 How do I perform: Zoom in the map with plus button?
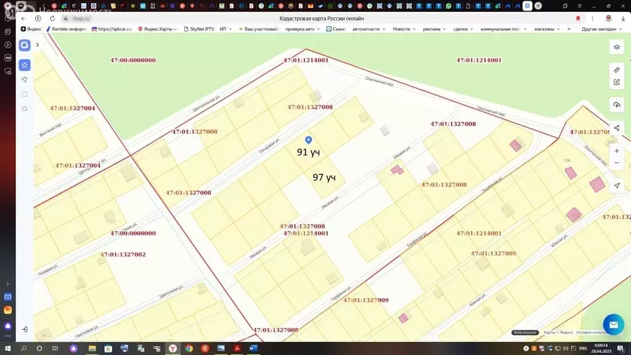point(616,151)
